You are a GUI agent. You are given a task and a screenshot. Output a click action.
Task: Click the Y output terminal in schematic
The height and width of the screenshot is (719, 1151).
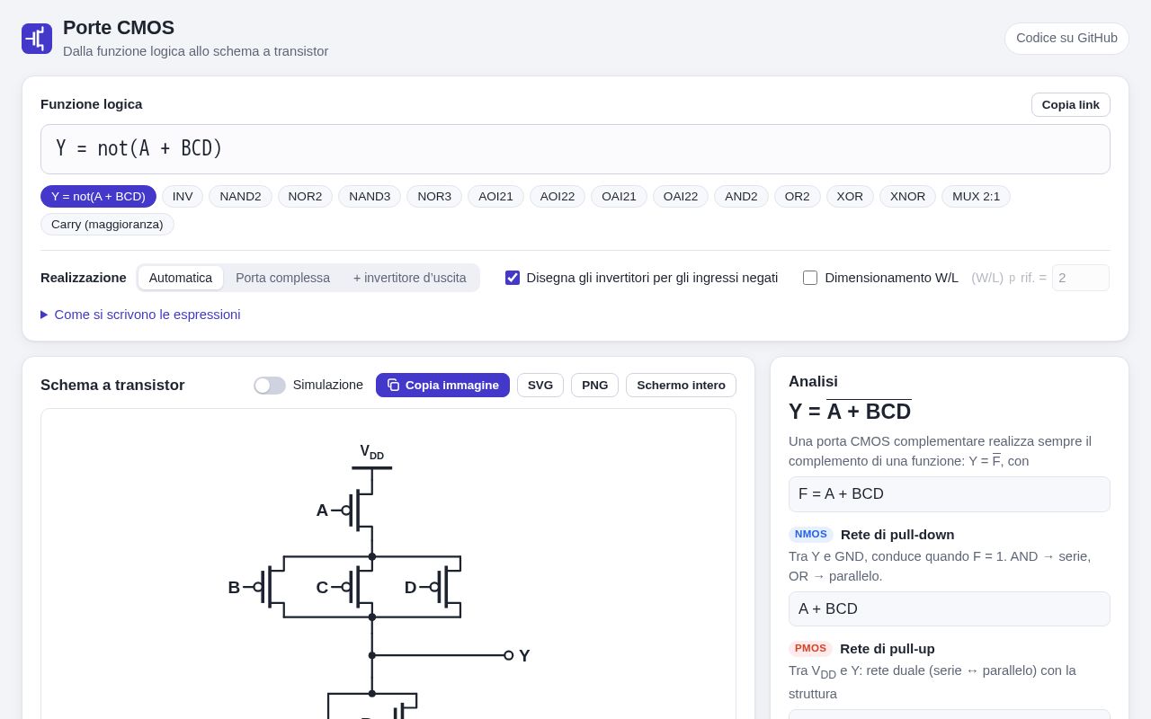pos(509,655)
